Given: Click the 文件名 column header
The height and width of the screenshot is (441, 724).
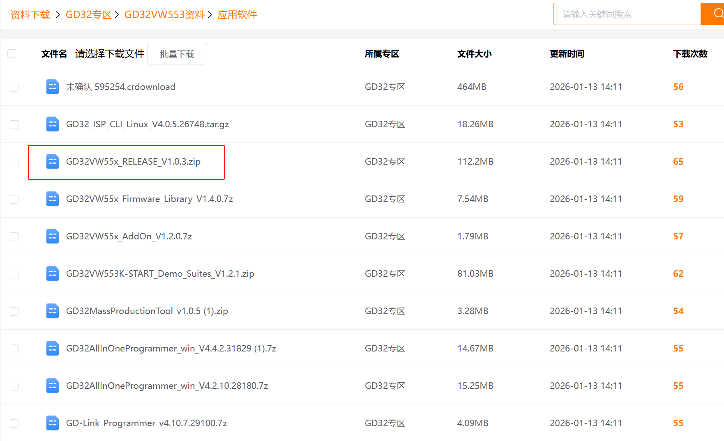Looking at the screenshot, I should click(54, 54).
